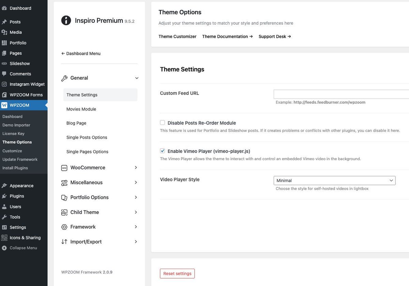
Task: Open Install Plugins submenu item
Action: click(15, 168)
